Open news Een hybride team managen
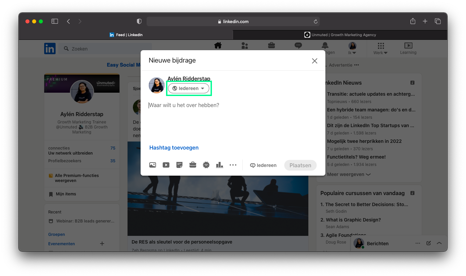 point(371,110)
